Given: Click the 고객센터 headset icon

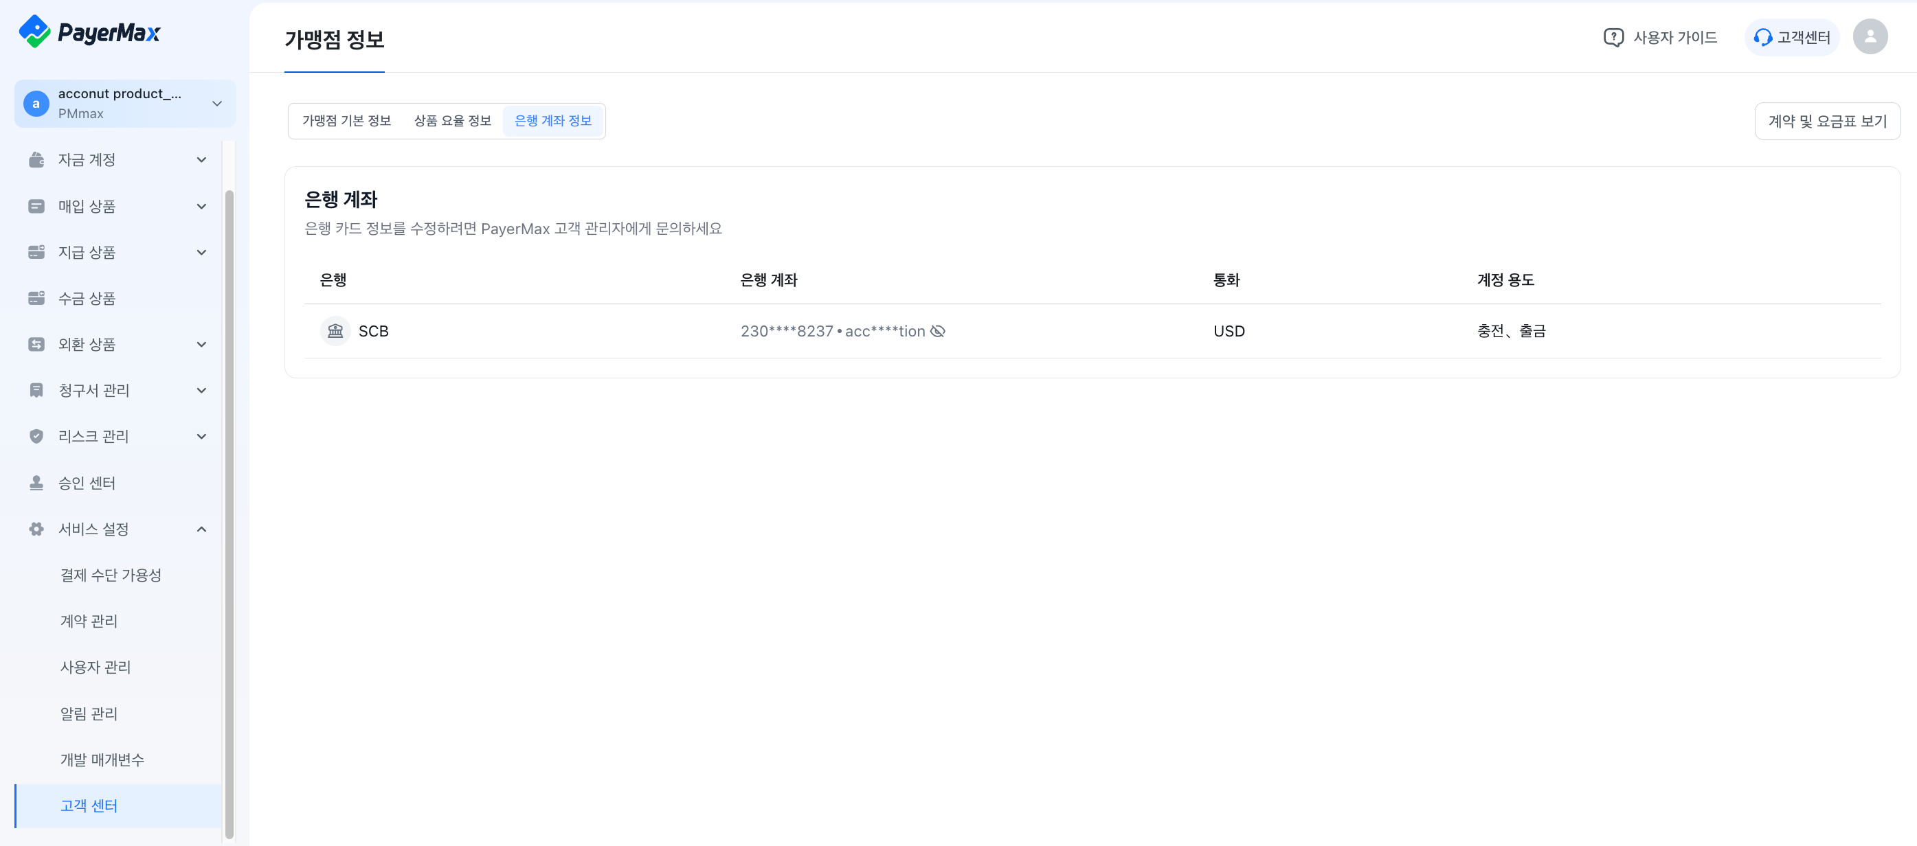Looking at the screenshot, I should pos(1762,37).
